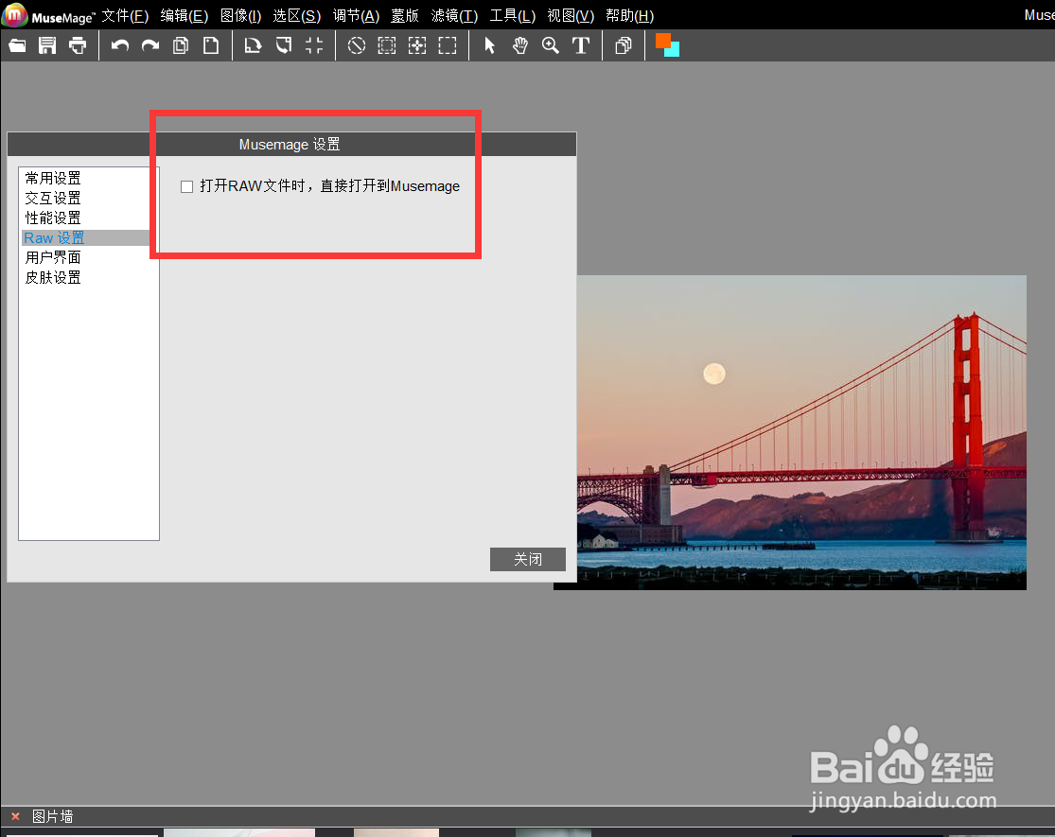Click the open file folder icon
The width and height of the screenshot is (1055, 837).
point(17,45)
